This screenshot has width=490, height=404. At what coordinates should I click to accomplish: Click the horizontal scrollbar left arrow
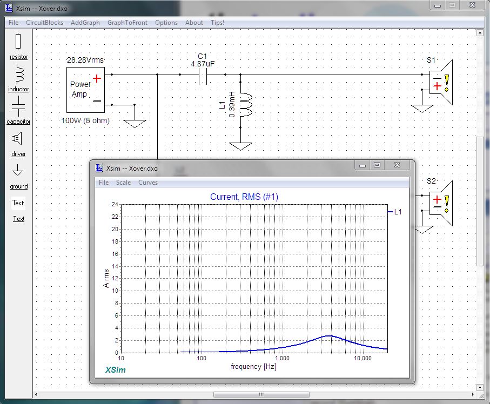click(36, 395)
